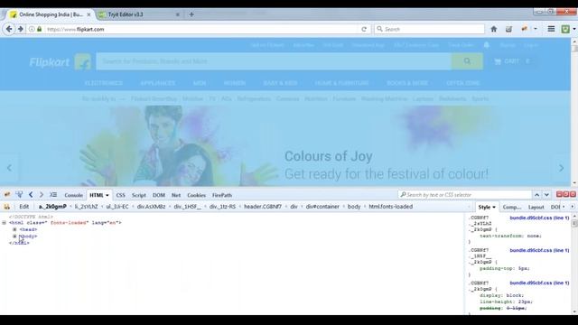578x325 pixels.
Task: Jump to previous Firebug search result
Action: point(537,195)
